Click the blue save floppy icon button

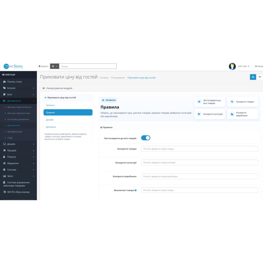click(x=253, y=77)
